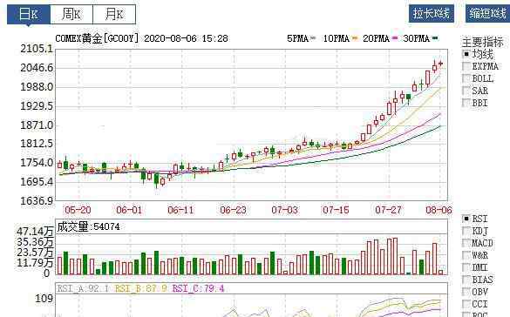Image resolution: width=510 pixels, height=317 pixels.
Task: Switch to the 周K weekly tab
Action: [x=71, y=14]
